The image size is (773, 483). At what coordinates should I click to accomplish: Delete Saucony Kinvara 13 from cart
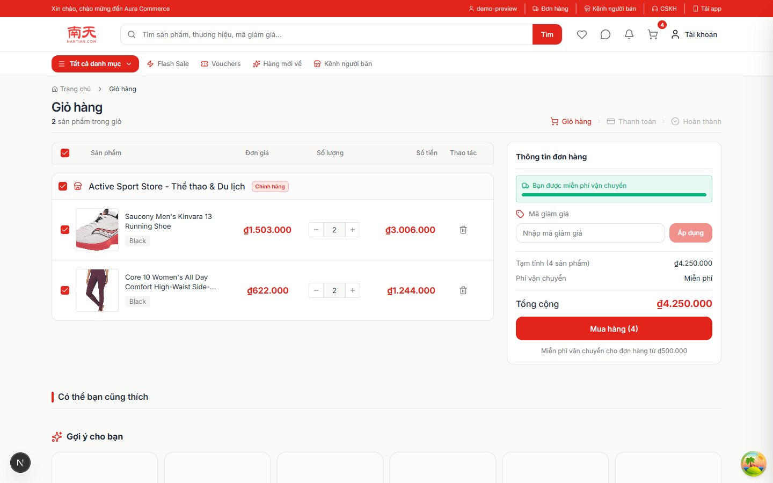(463, 230)
